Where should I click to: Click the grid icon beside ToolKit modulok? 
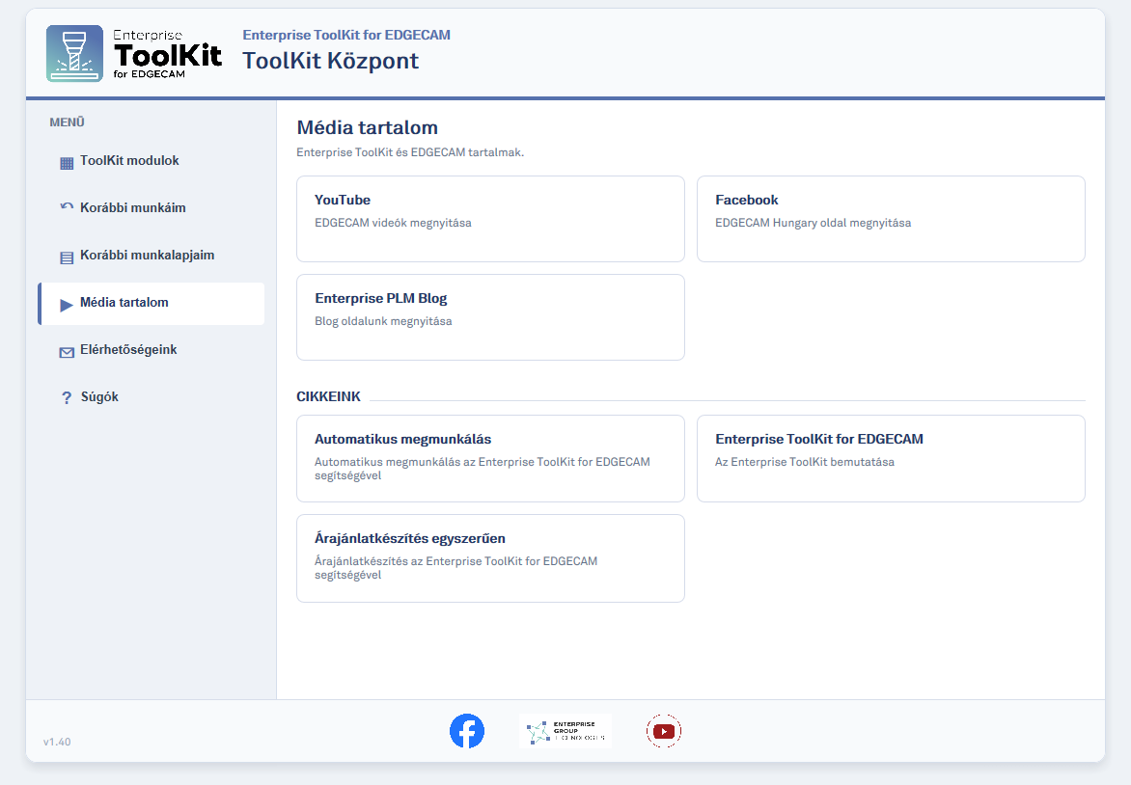[x=67, y=163]
